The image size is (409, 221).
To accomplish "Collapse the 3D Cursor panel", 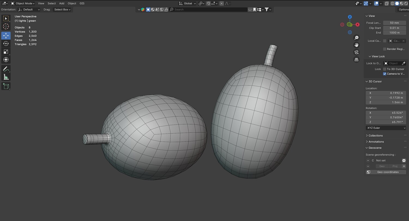I will point(367,81).
